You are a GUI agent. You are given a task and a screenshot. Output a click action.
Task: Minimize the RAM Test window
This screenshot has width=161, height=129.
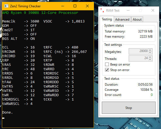128,10
